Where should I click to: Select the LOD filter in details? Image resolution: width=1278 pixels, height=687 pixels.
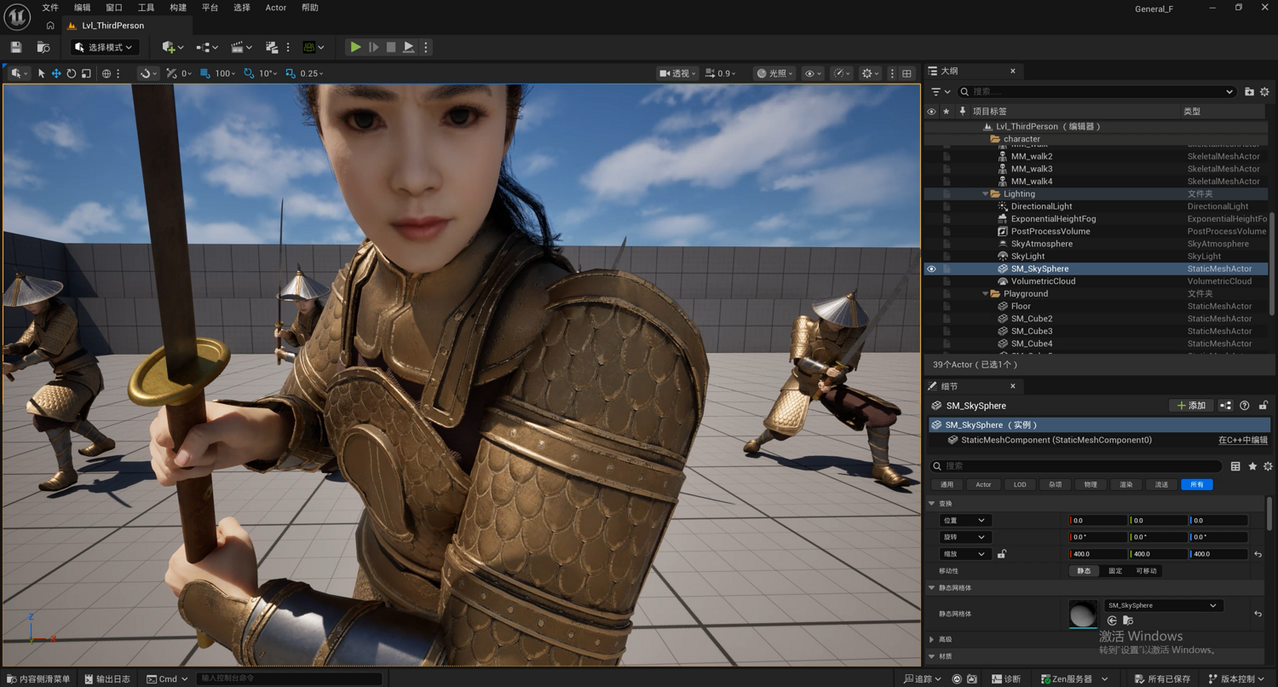click(x=1020, y=485)
